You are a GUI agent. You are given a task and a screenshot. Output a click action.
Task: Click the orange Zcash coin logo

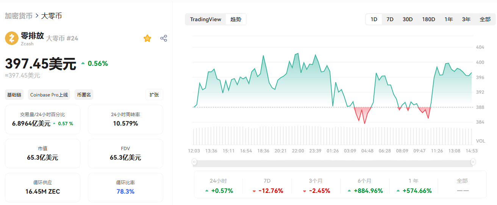[12, 38]
